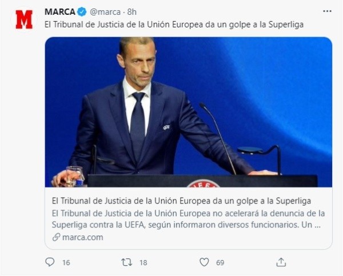The height and width of the screenshot is (276, 343).
Task: Open the tweet via 8h timestamp
Action: [131, 11]
